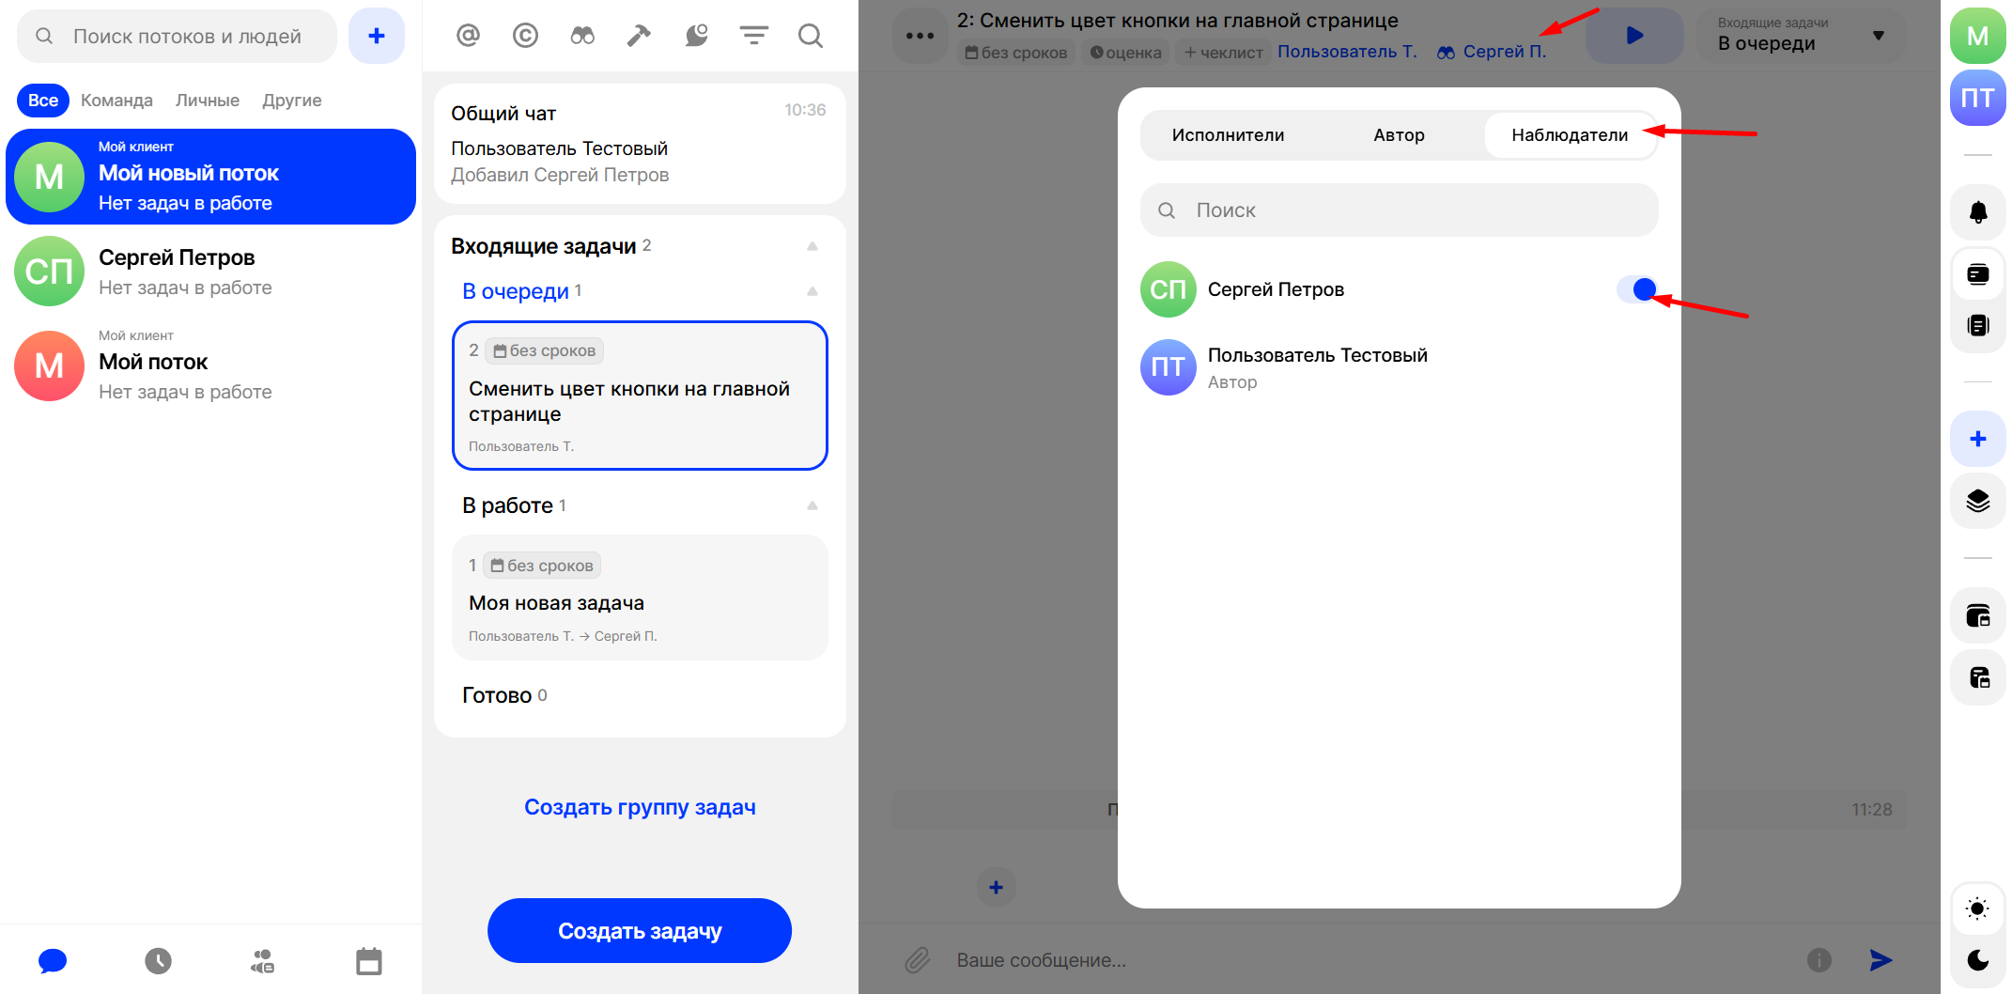Open the binoculars watcher filter icon
Image resolution: width=2012 pixels, height=994 pixels.
pos(582,36)
